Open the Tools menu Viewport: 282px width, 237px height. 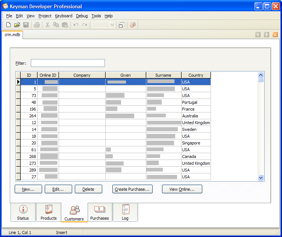(96, 16)
